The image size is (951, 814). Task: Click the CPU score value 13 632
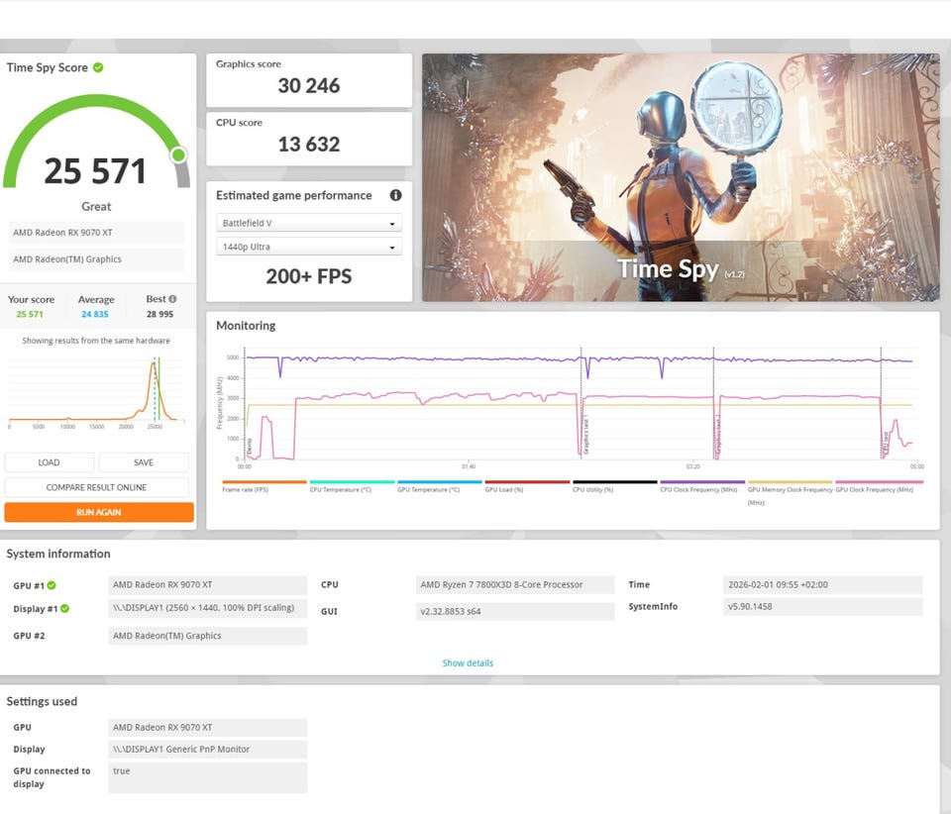pos(309,145)
